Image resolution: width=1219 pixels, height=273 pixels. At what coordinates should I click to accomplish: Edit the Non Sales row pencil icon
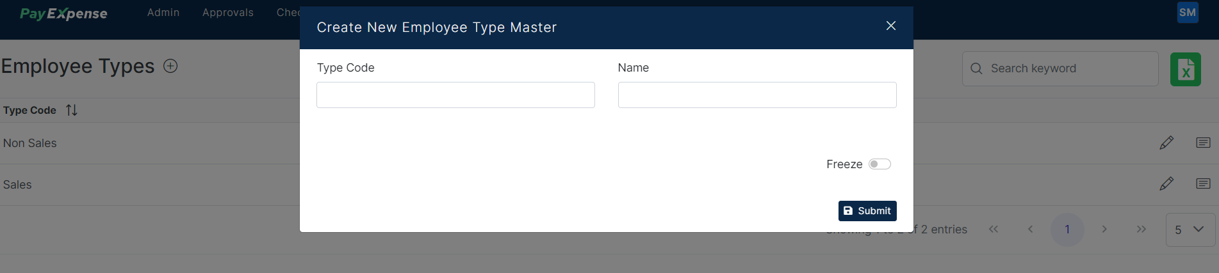tap(1166, 143)
